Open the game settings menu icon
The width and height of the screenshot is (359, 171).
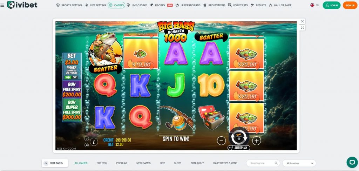[x=87, y=139]
